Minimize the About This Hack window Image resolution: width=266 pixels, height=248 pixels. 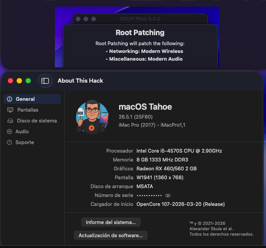[x=19, y=81]
